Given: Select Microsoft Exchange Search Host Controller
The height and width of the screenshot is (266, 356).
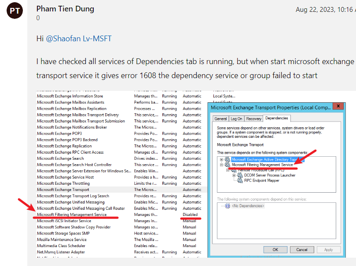Looking at the screenshot, I should click(x=74, y=165).
